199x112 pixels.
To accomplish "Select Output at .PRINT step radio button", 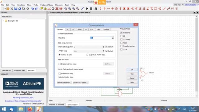I will point(87,55).
